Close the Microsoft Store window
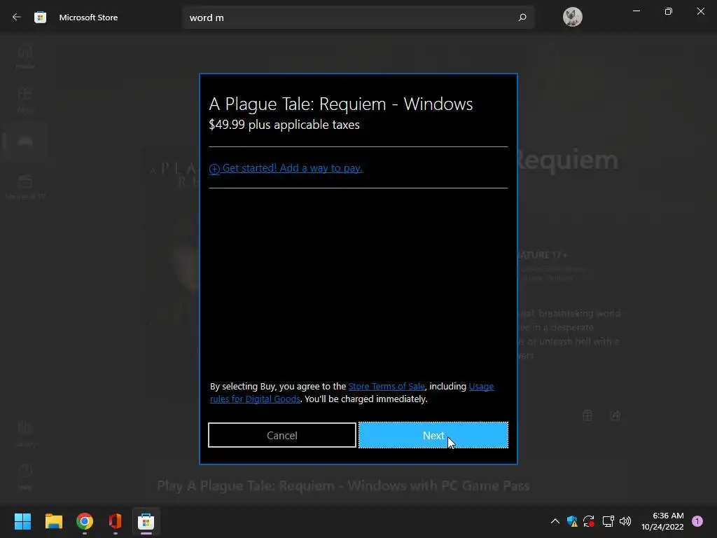 [x=700, y=11]
